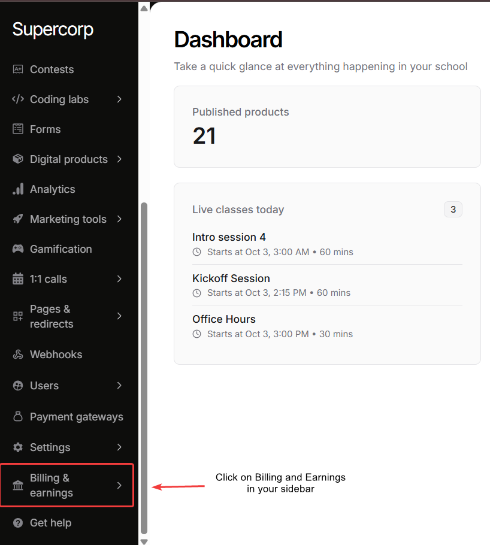Click the sidebar scrollbar down arrow
The width and height of the screenshot is (490, 545).
(144, 541)
